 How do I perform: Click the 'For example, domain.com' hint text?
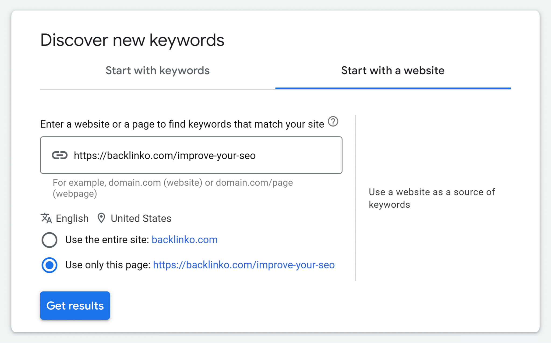pyautogui.click(x=173, y=188)
